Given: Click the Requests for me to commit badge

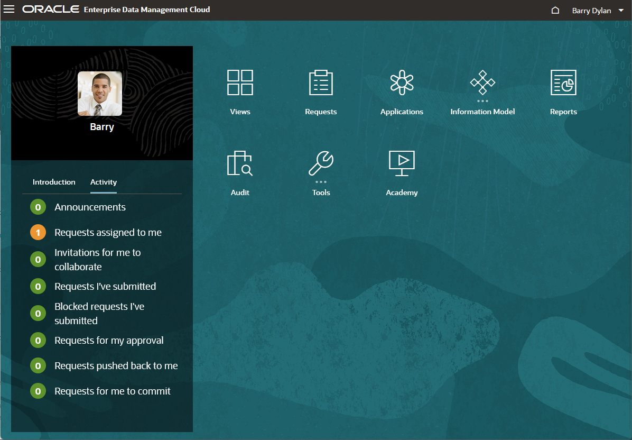Looking at the screenshot, I should (38, 391).
